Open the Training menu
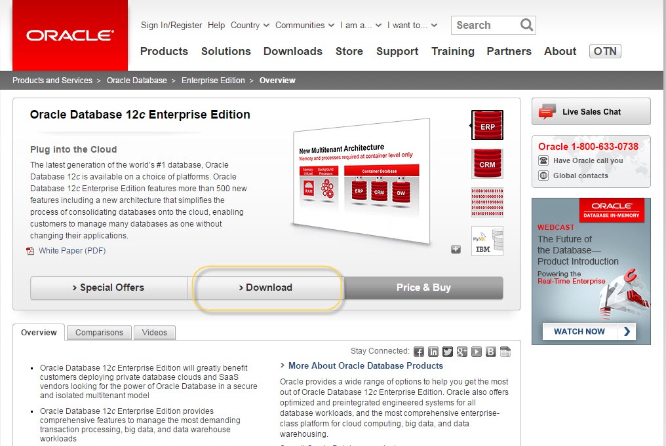 pyautogui.click(x=453, y=51)
